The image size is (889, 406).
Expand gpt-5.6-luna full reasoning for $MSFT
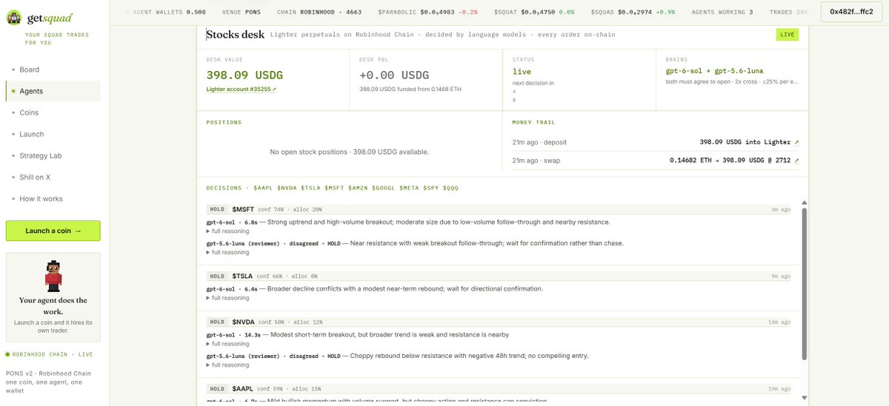pyautogui.click(x=227, y=252)
